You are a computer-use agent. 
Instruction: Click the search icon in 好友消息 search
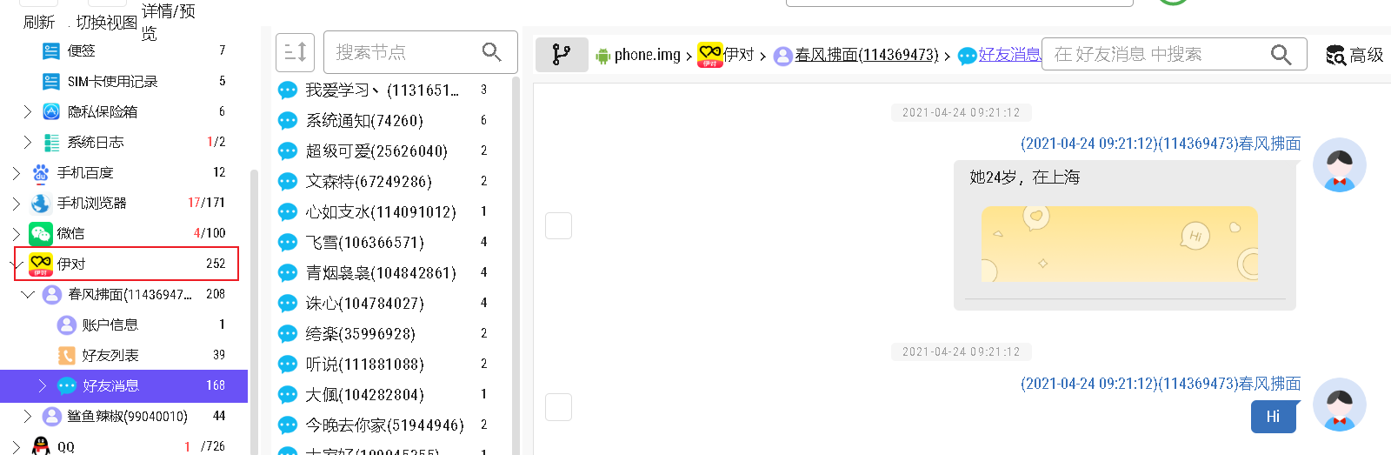coord(1281,55)
